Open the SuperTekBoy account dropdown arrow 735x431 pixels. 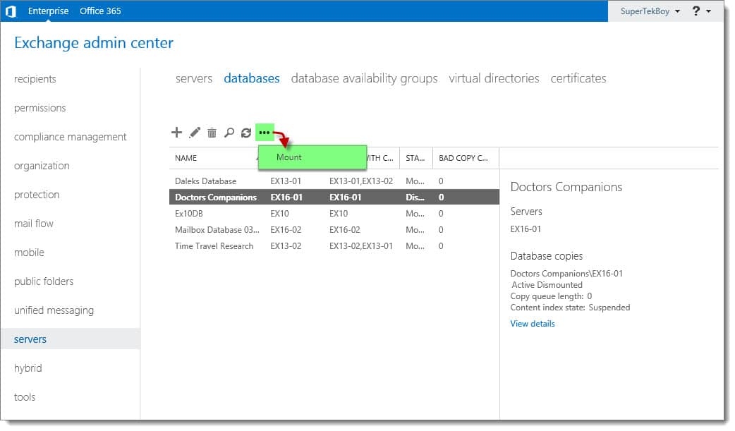coord(676,11)
